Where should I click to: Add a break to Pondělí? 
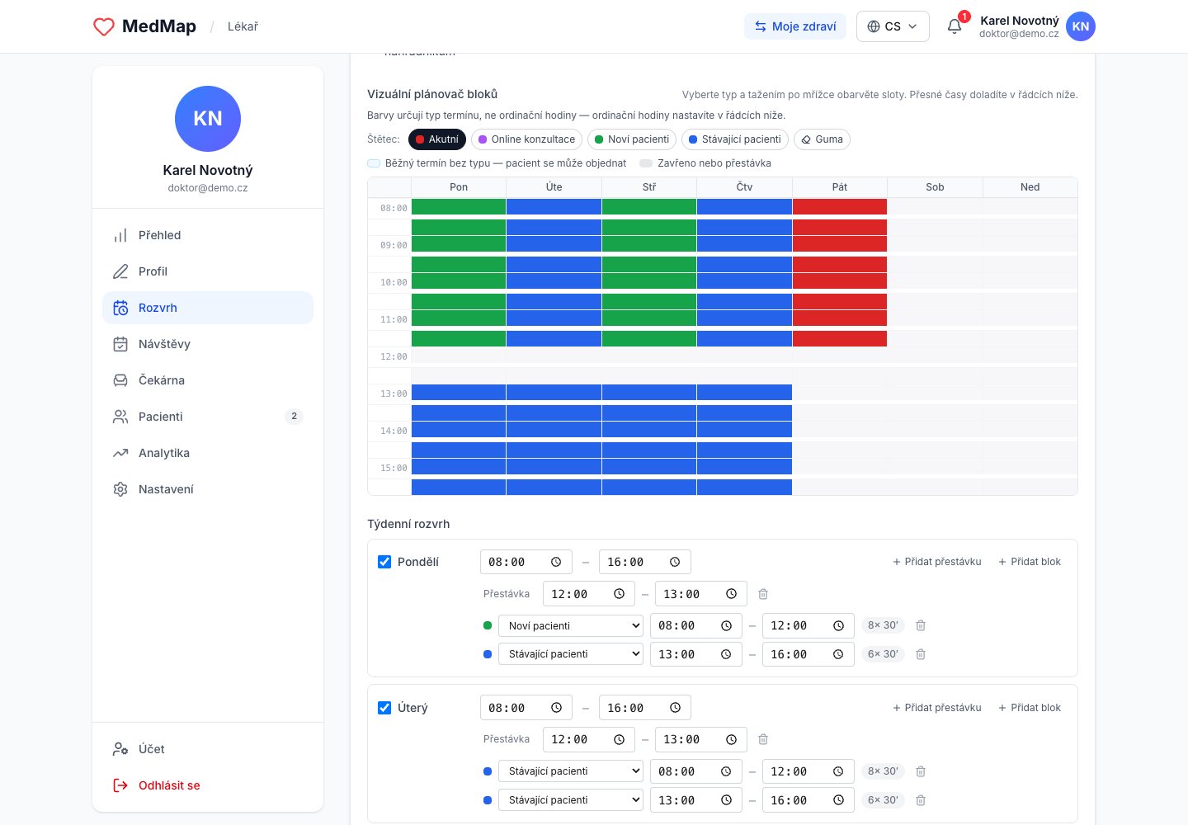click(x=936, y=562)
